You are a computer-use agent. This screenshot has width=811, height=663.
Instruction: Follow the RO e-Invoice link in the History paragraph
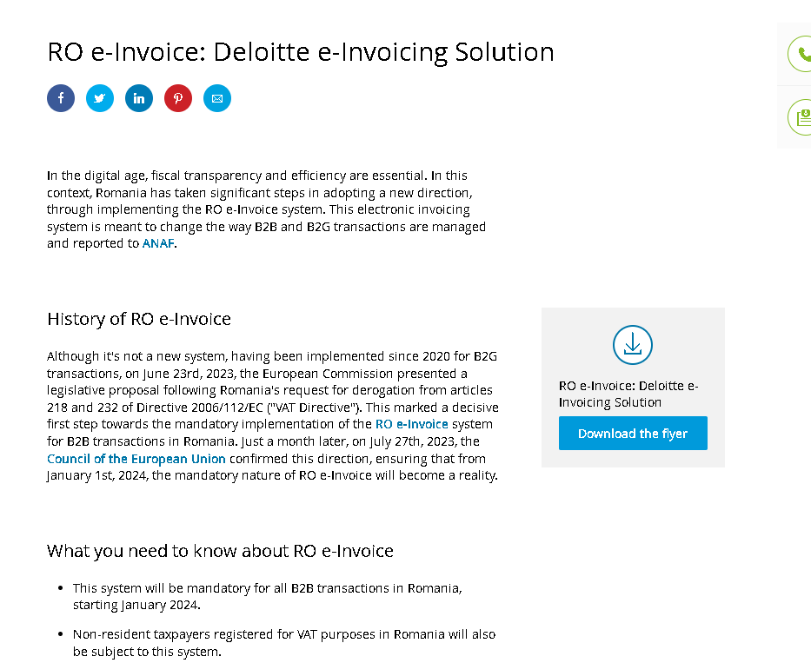click(412, 424)
